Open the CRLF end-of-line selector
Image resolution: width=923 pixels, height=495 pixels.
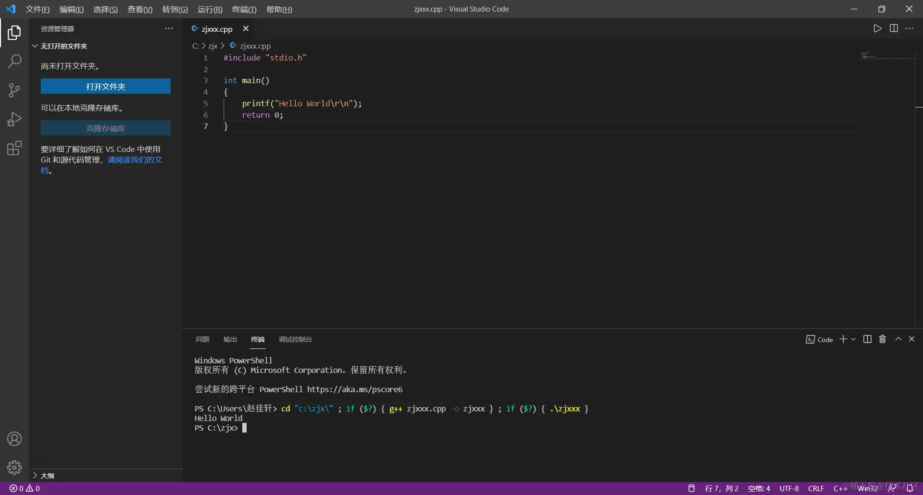[x=816, y=489]
